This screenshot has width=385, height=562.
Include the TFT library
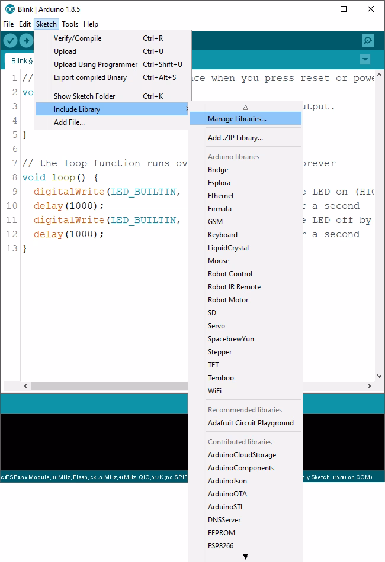(x=245, y=365)
